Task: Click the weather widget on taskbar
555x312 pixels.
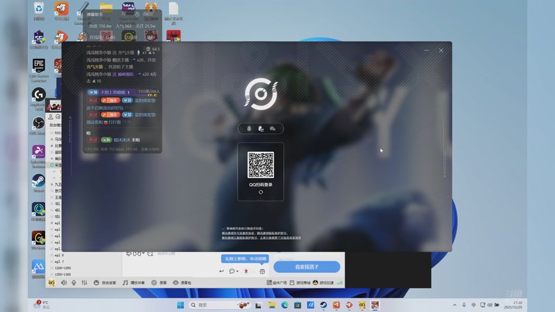Action: (42, 305)
